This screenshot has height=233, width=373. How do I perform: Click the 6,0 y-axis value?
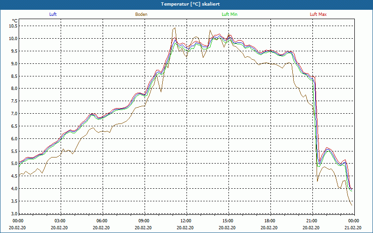click(x=14, y=138)
